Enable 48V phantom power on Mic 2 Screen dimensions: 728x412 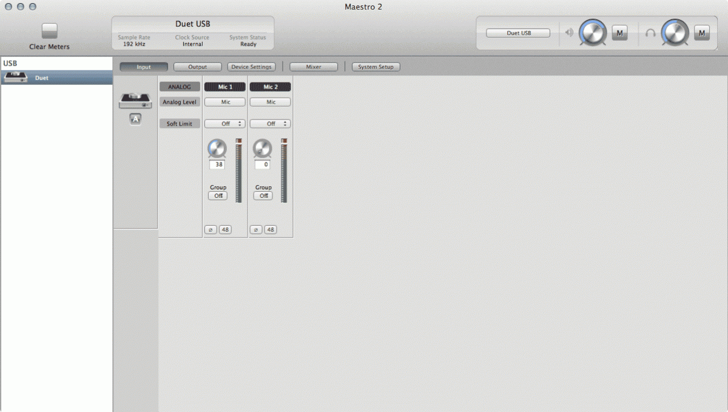(x=270, y=230)
